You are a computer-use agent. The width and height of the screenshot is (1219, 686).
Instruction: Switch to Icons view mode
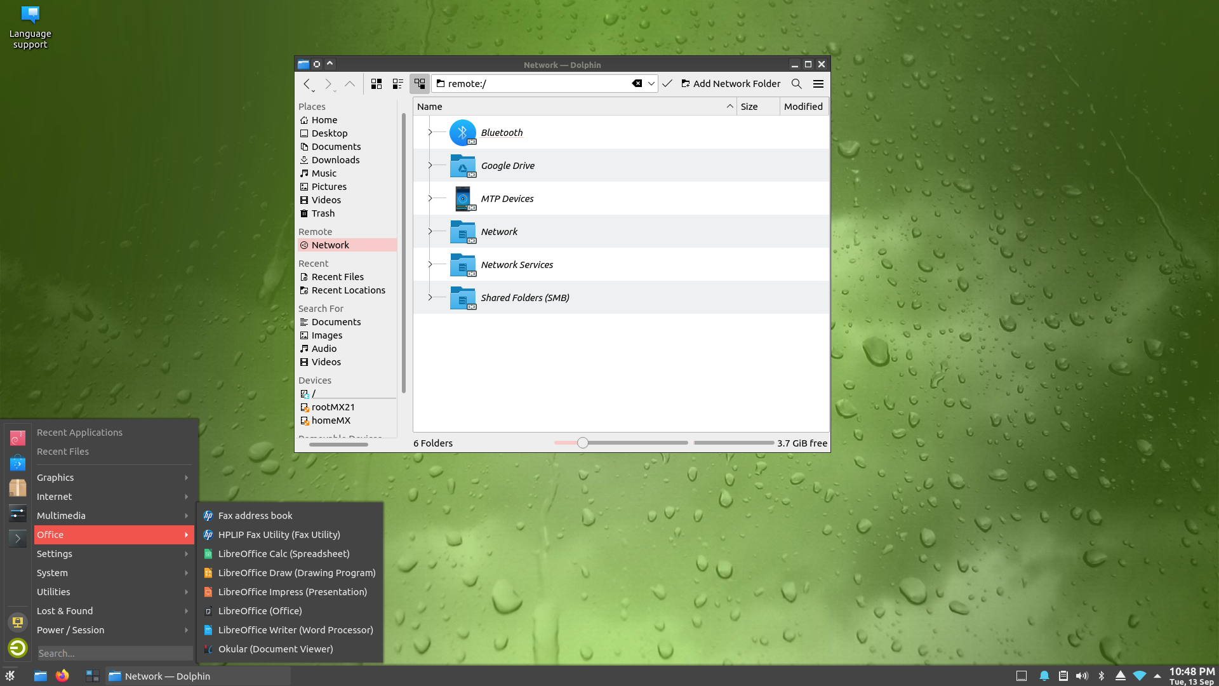pos(376,84)
